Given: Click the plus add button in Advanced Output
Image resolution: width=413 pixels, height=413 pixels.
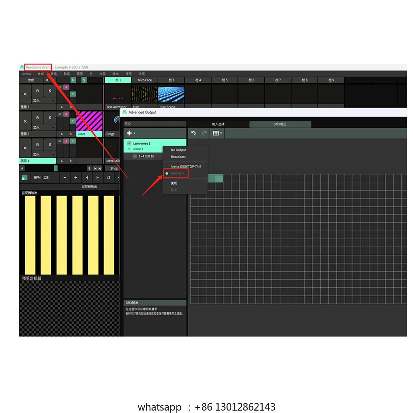Looking at the screenshot, I should pos(131,133).
